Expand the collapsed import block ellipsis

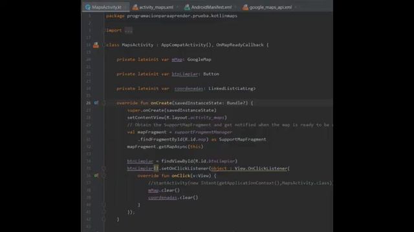coord(129,30)
